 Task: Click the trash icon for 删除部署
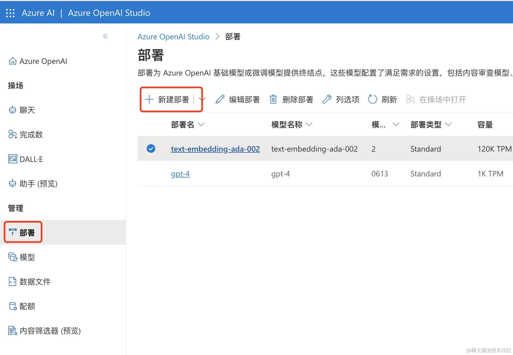pos(273,99)
